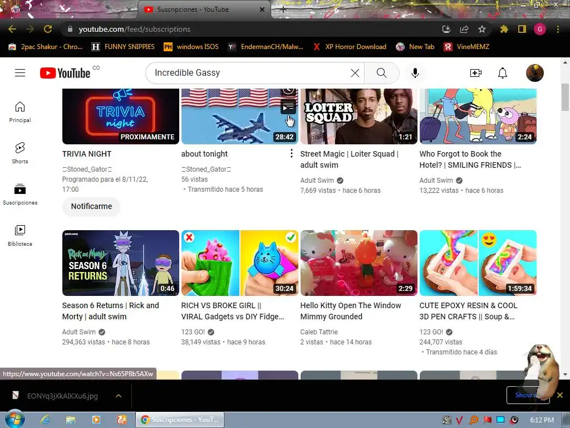The image size is (570, 428).
Task: Click the install app icon in address bar
Action: [x=446, y=29]
